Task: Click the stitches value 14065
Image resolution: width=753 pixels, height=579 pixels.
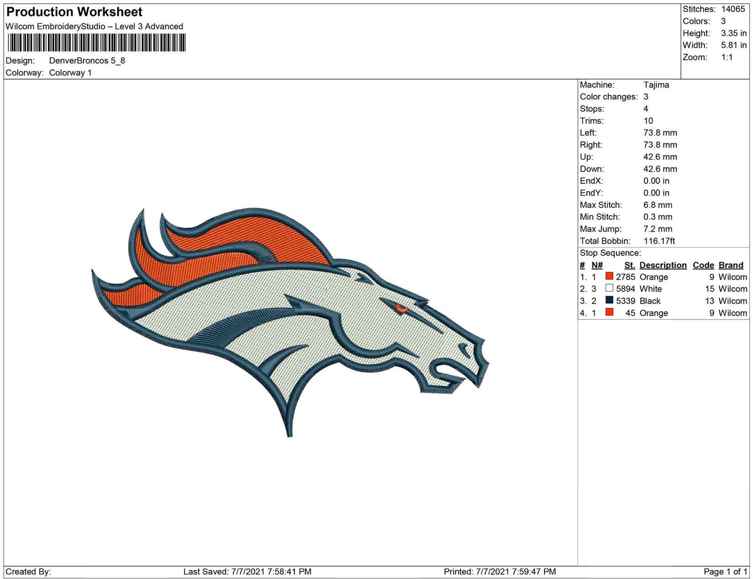Action: [x=733, y=9]
